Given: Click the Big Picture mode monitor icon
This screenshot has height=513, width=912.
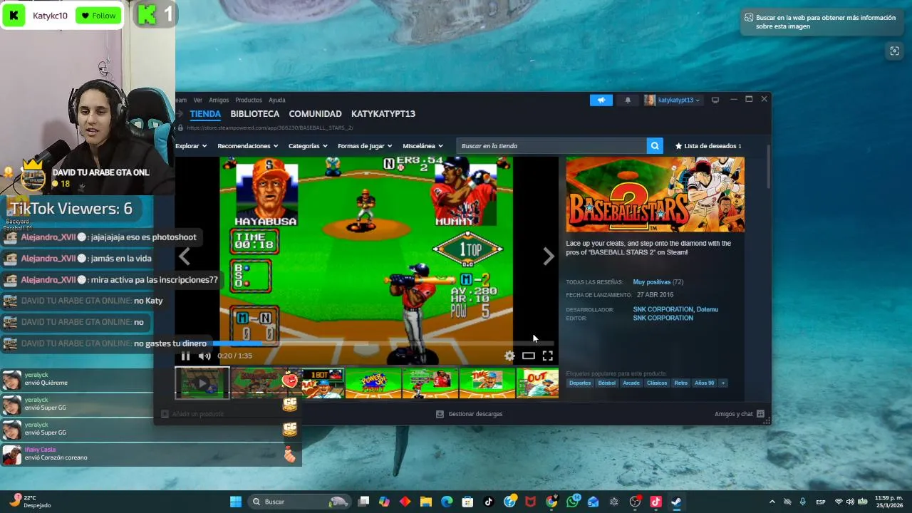Looking at the screenshot, I should pos(715,100).
